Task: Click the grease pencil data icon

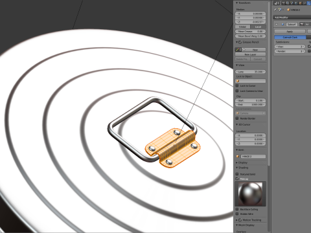Action: pos(238,50)
